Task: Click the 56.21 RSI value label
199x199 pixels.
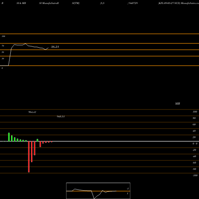Action: pyautogui.click(x=55, y=47)
